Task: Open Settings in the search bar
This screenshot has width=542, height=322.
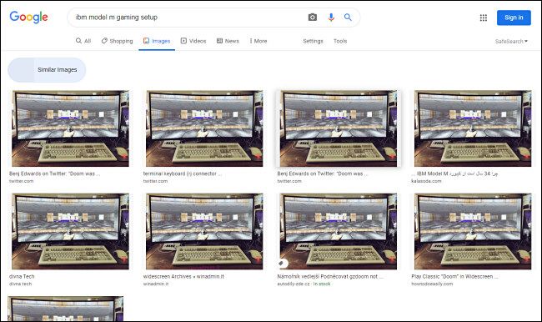Action: click(313, 41)
